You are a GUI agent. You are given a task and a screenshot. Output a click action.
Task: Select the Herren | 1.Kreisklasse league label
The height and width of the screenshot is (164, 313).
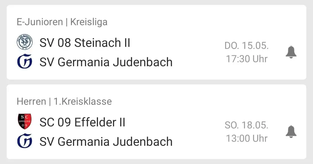coord(64,102)
